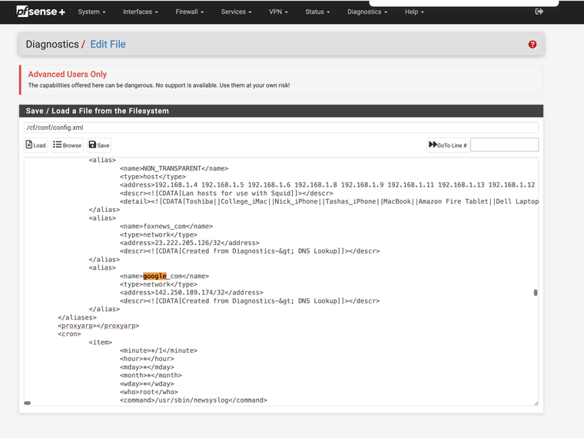Click address 23.222.205.126/32 line
Screen dimensions: 584x438
[x=190, y=243]
